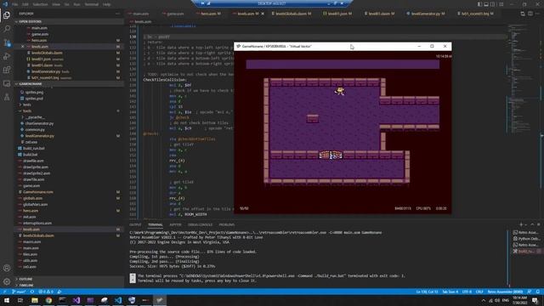
Task: Switch to the level01.json editor tab
Action: [x=337, y=14]
